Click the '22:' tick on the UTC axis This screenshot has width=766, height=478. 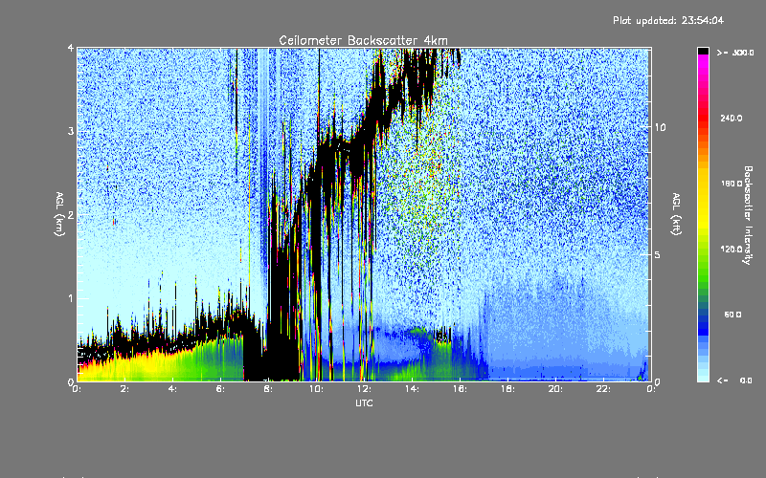[603, 389]
